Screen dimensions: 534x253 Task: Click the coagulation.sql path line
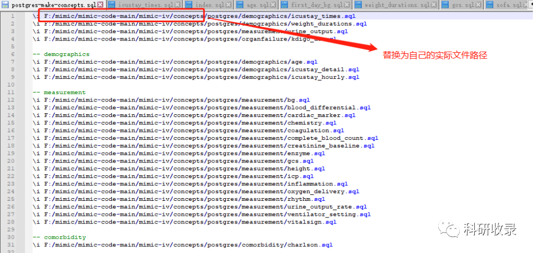pyautogui.click(x=188, y=130)
